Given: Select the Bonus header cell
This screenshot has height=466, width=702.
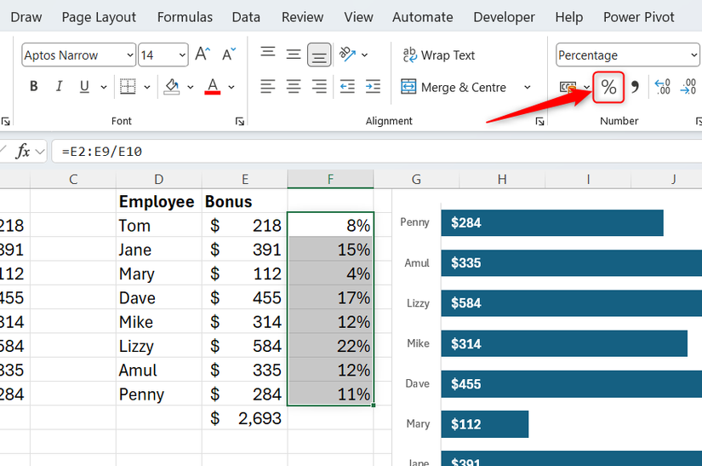Looking at the screenshot, I should 245,201.
